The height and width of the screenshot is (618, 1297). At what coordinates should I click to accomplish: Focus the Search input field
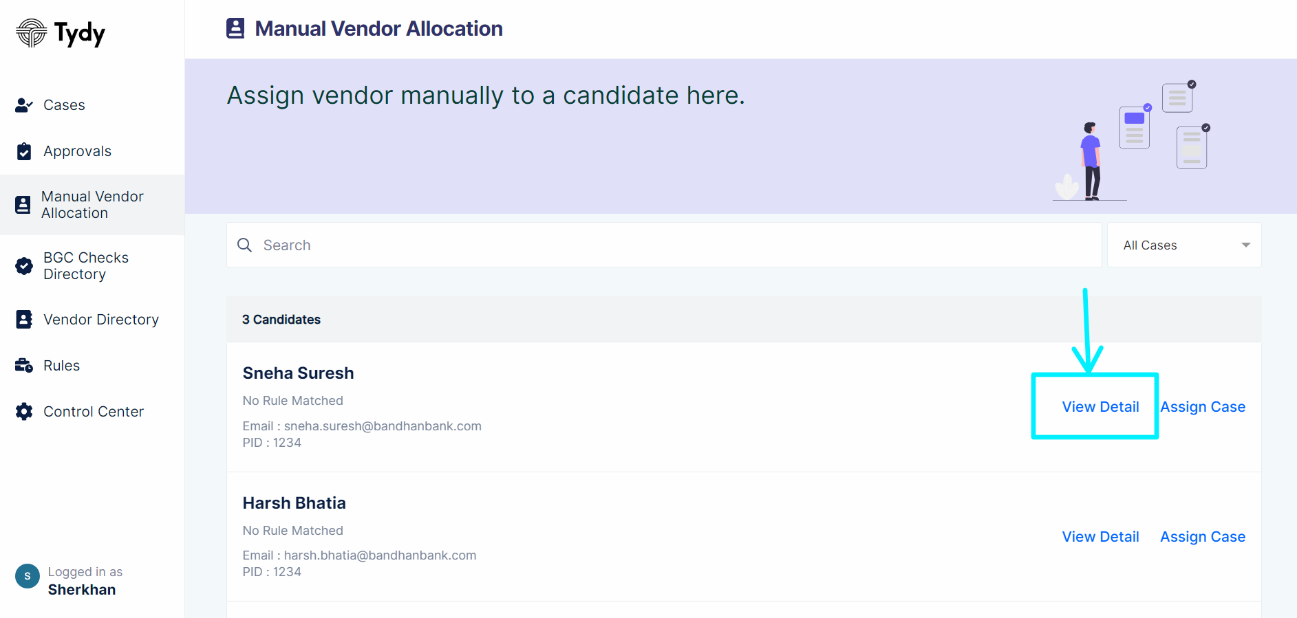(x=664, y=245)
